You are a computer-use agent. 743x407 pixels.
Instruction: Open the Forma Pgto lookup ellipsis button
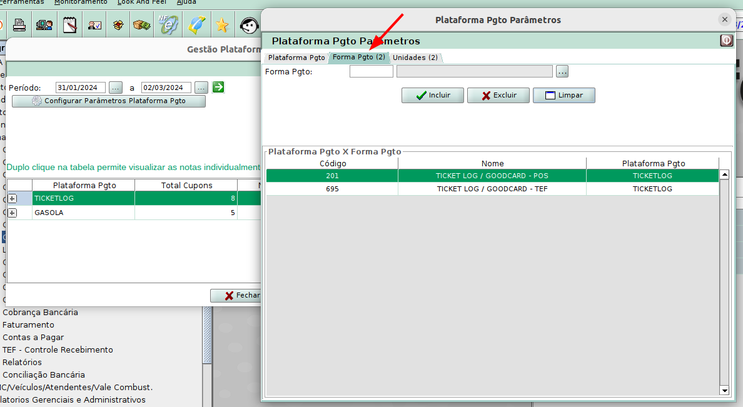coord(562,72)
